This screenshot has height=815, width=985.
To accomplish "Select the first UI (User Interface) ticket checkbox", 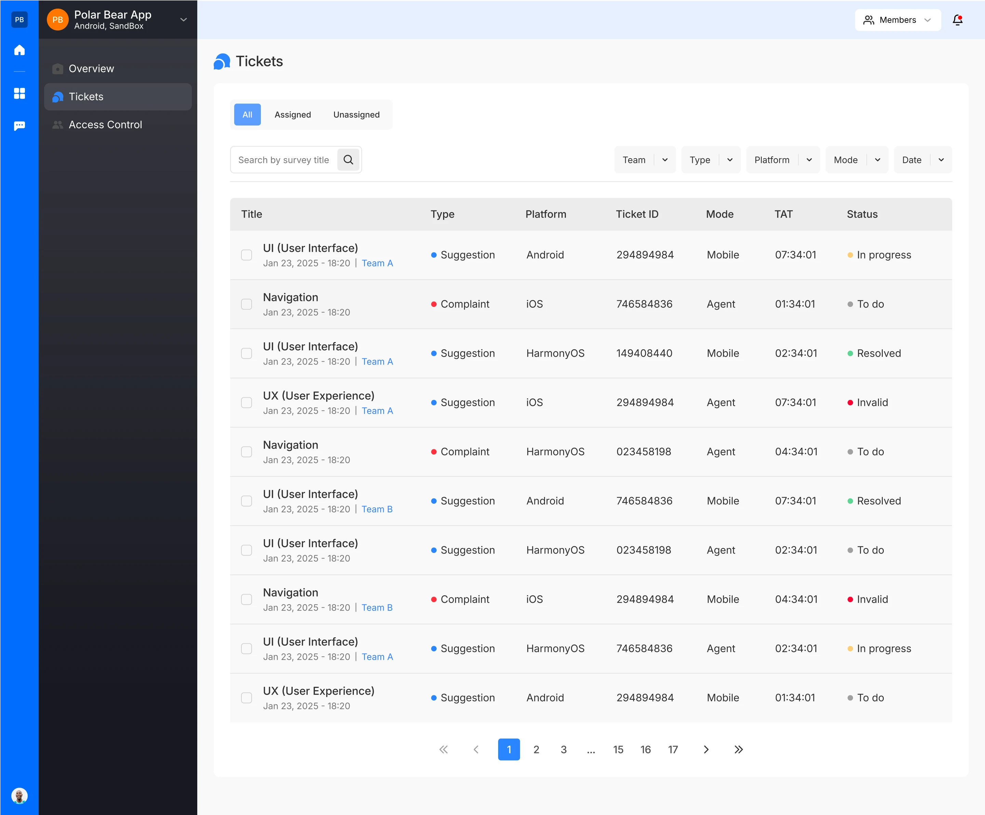I will pos(246,255).
